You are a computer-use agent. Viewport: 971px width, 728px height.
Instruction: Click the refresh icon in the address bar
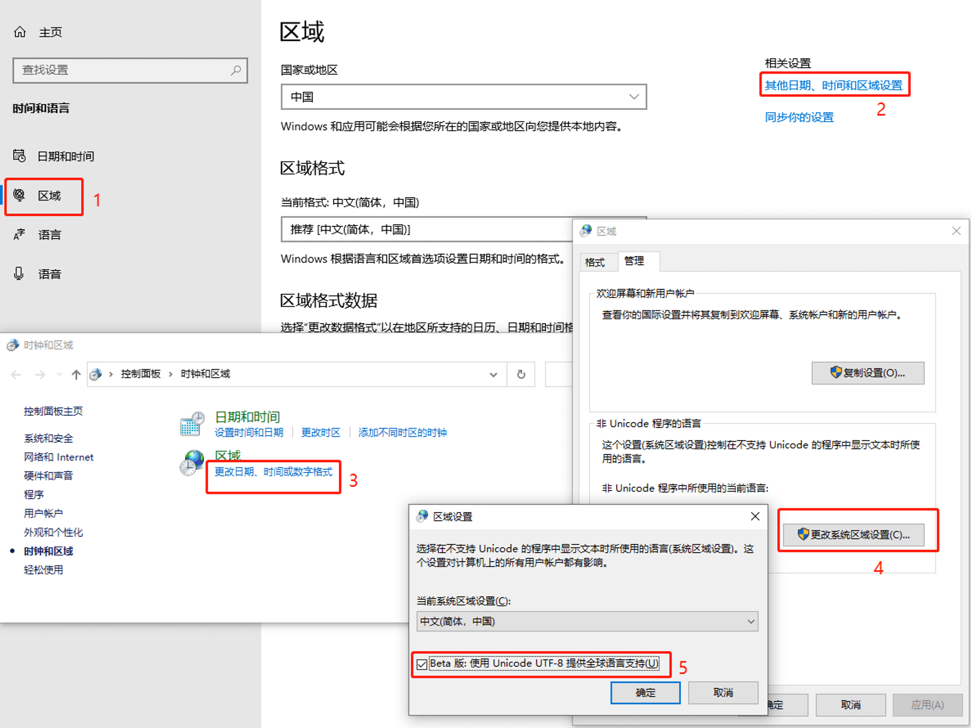tap(521, 374)
